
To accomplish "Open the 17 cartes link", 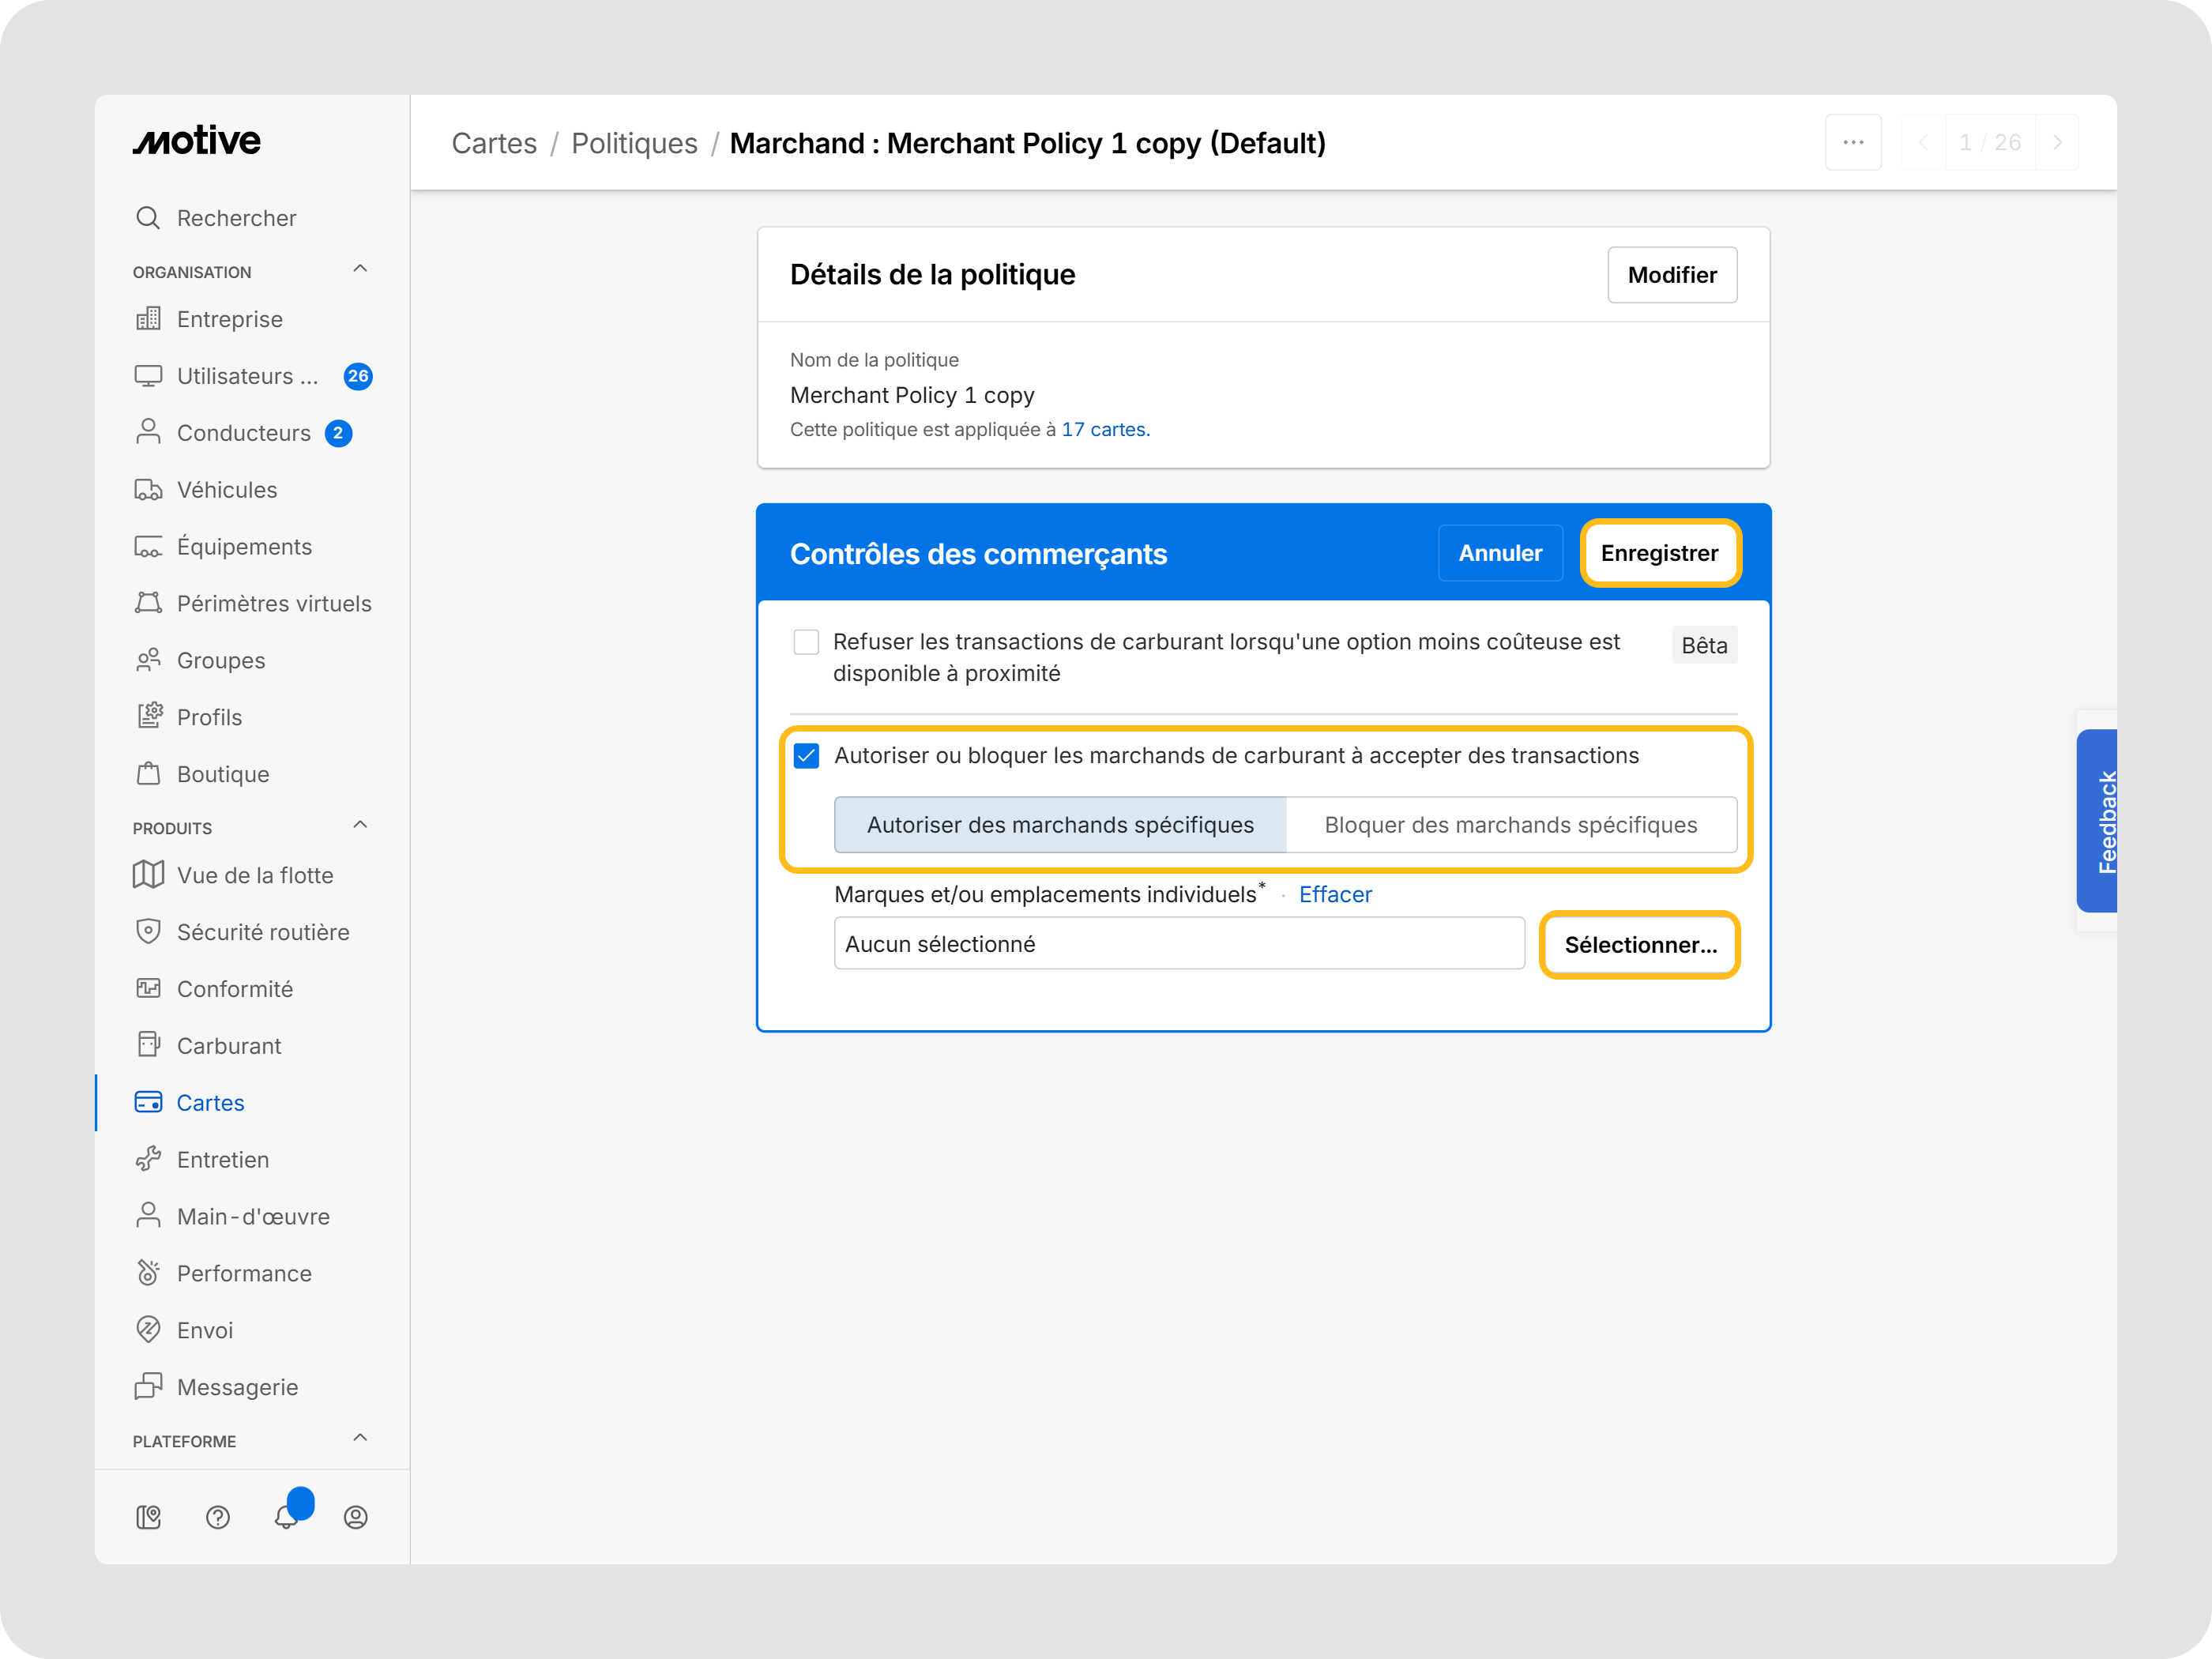I will [x=1106, y=429].
